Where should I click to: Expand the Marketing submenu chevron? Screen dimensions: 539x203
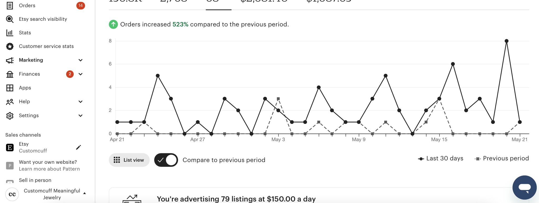(x=81, y=60)
